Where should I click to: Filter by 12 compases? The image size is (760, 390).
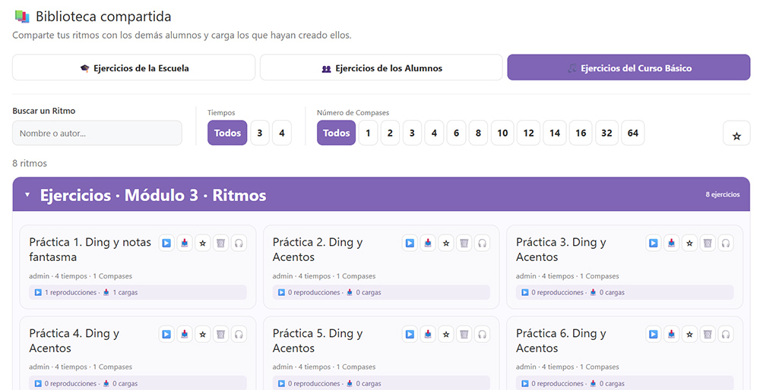pyautogui.click(x=529, y=133)
